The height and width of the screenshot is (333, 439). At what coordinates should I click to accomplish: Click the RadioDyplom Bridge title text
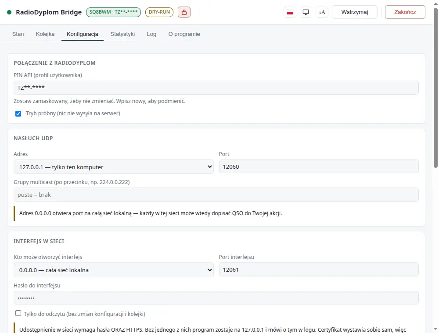[49, 12]
